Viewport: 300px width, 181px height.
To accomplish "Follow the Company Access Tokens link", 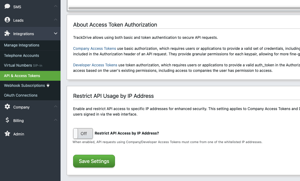I will click(94, 49).
